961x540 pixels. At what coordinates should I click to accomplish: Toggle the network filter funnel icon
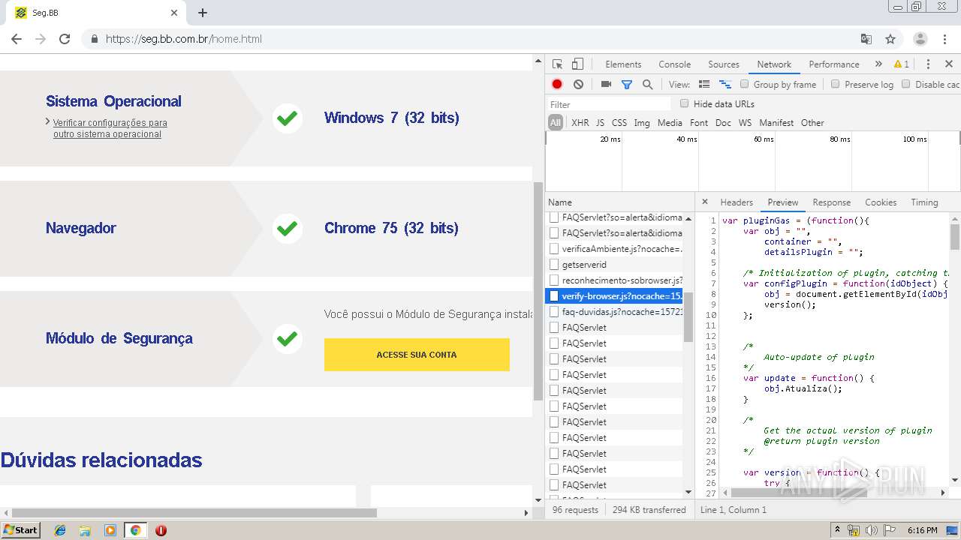pyautogui.click(x=627, y=85)
